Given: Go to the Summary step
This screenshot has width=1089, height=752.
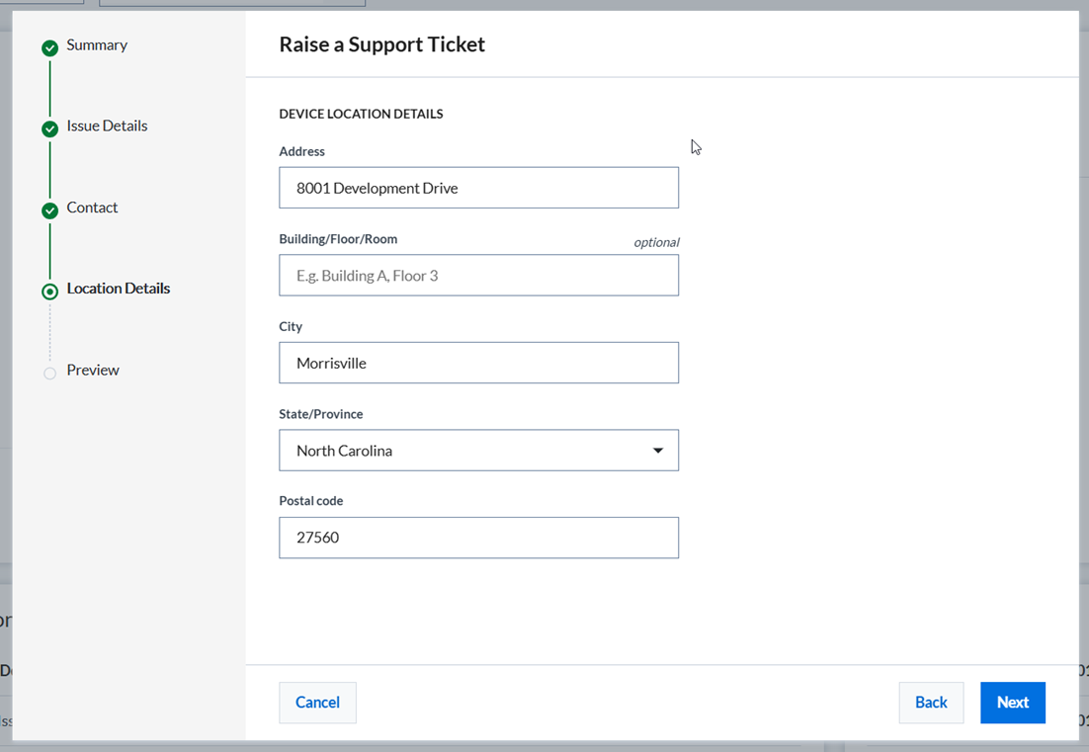Looking at the screenshot, I should pos(97,45).
